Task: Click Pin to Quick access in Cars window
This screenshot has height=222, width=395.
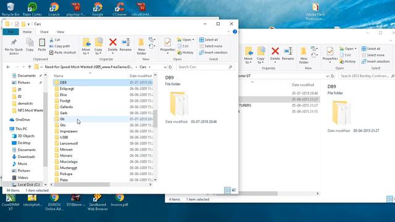Action: [14, 47]
